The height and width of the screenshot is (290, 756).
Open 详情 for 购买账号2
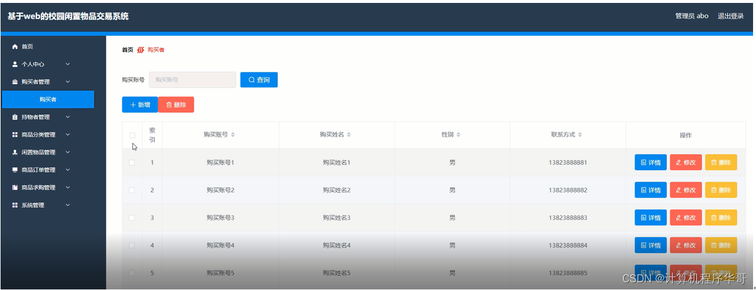tap(651, 190)
